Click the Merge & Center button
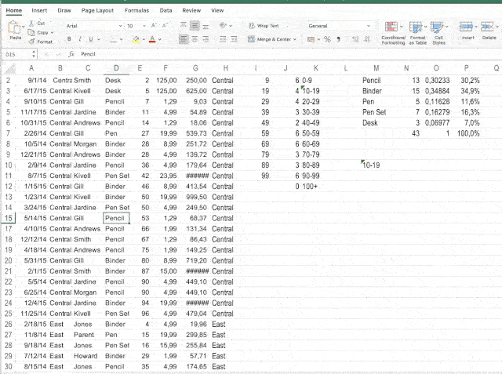 point(269,39)
